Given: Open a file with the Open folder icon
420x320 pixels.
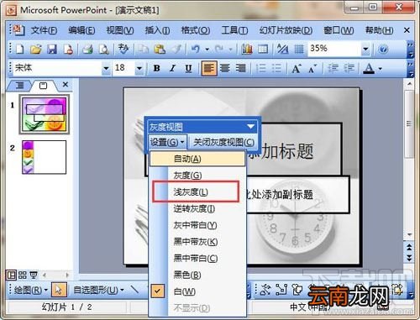Looking at the screenshot, I should point(36,50).
